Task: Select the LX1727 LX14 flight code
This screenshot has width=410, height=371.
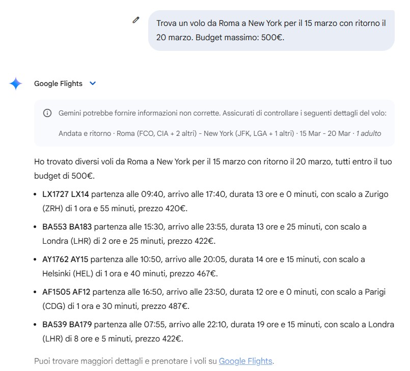Action: coord(65,194)
